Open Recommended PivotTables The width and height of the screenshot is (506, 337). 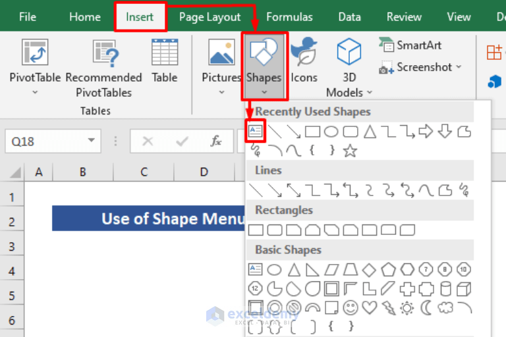click(x=104, y=68)
